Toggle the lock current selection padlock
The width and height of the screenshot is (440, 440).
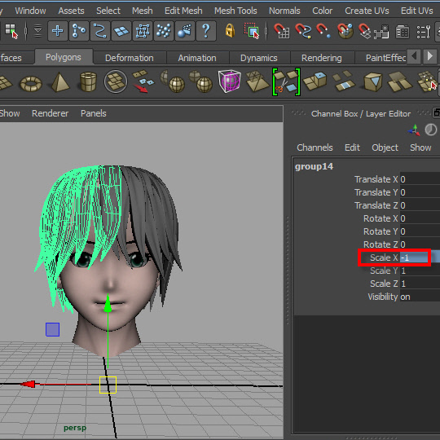coord(230,31)
